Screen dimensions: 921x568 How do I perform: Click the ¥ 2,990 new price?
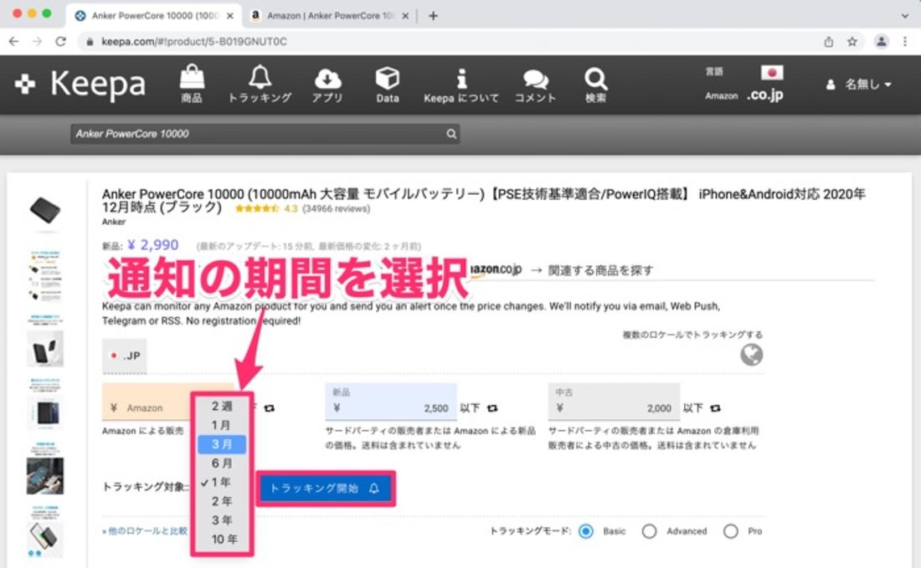(152, 245)
